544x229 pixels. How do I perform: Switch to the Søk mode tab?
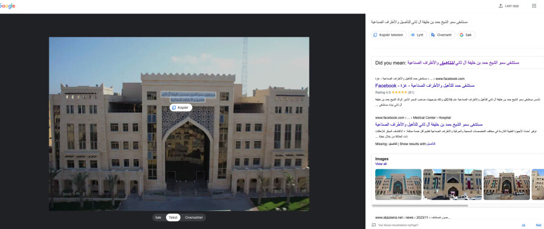[x=158, y=217]
